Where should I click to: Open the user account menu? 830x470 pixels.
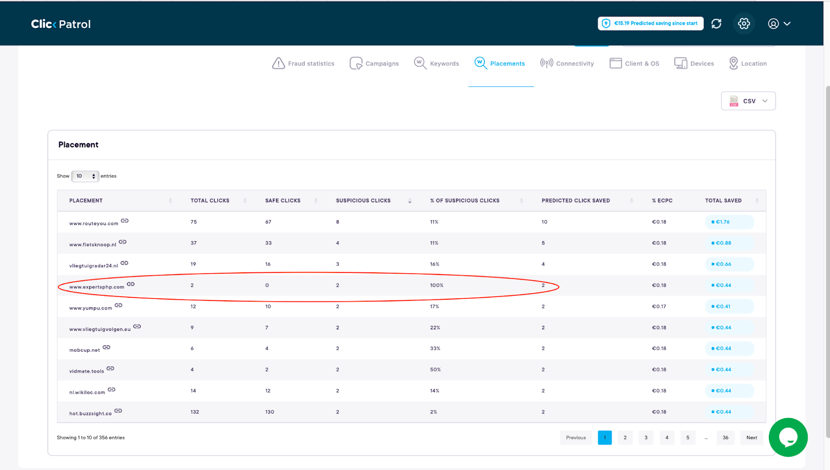(x=779, y=24)
